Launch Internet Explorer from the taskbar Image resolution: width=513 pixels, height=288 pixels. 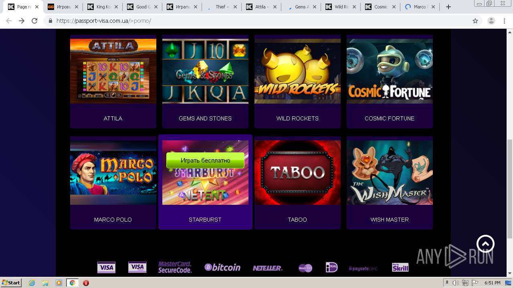(32, 283)
